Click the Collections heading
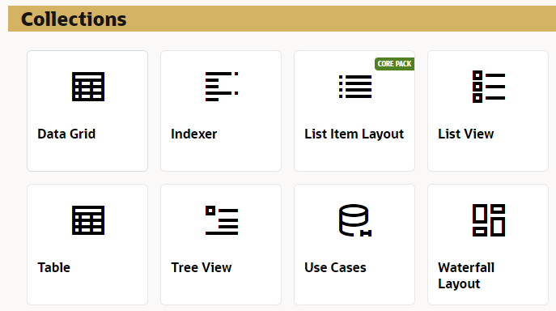 point(74,19)
